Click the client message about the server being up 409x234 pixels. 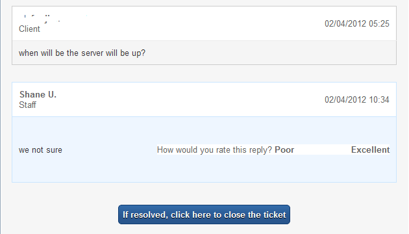pyautogui.click(x=82, y=53)
